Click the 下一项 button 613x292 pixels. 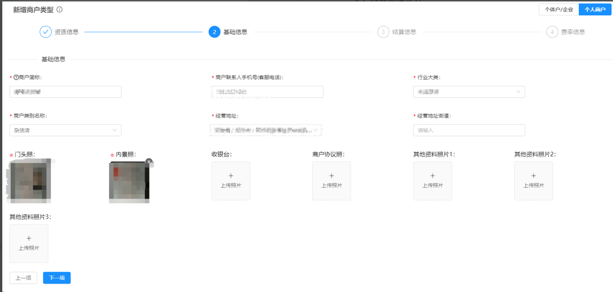pos(56,278)
